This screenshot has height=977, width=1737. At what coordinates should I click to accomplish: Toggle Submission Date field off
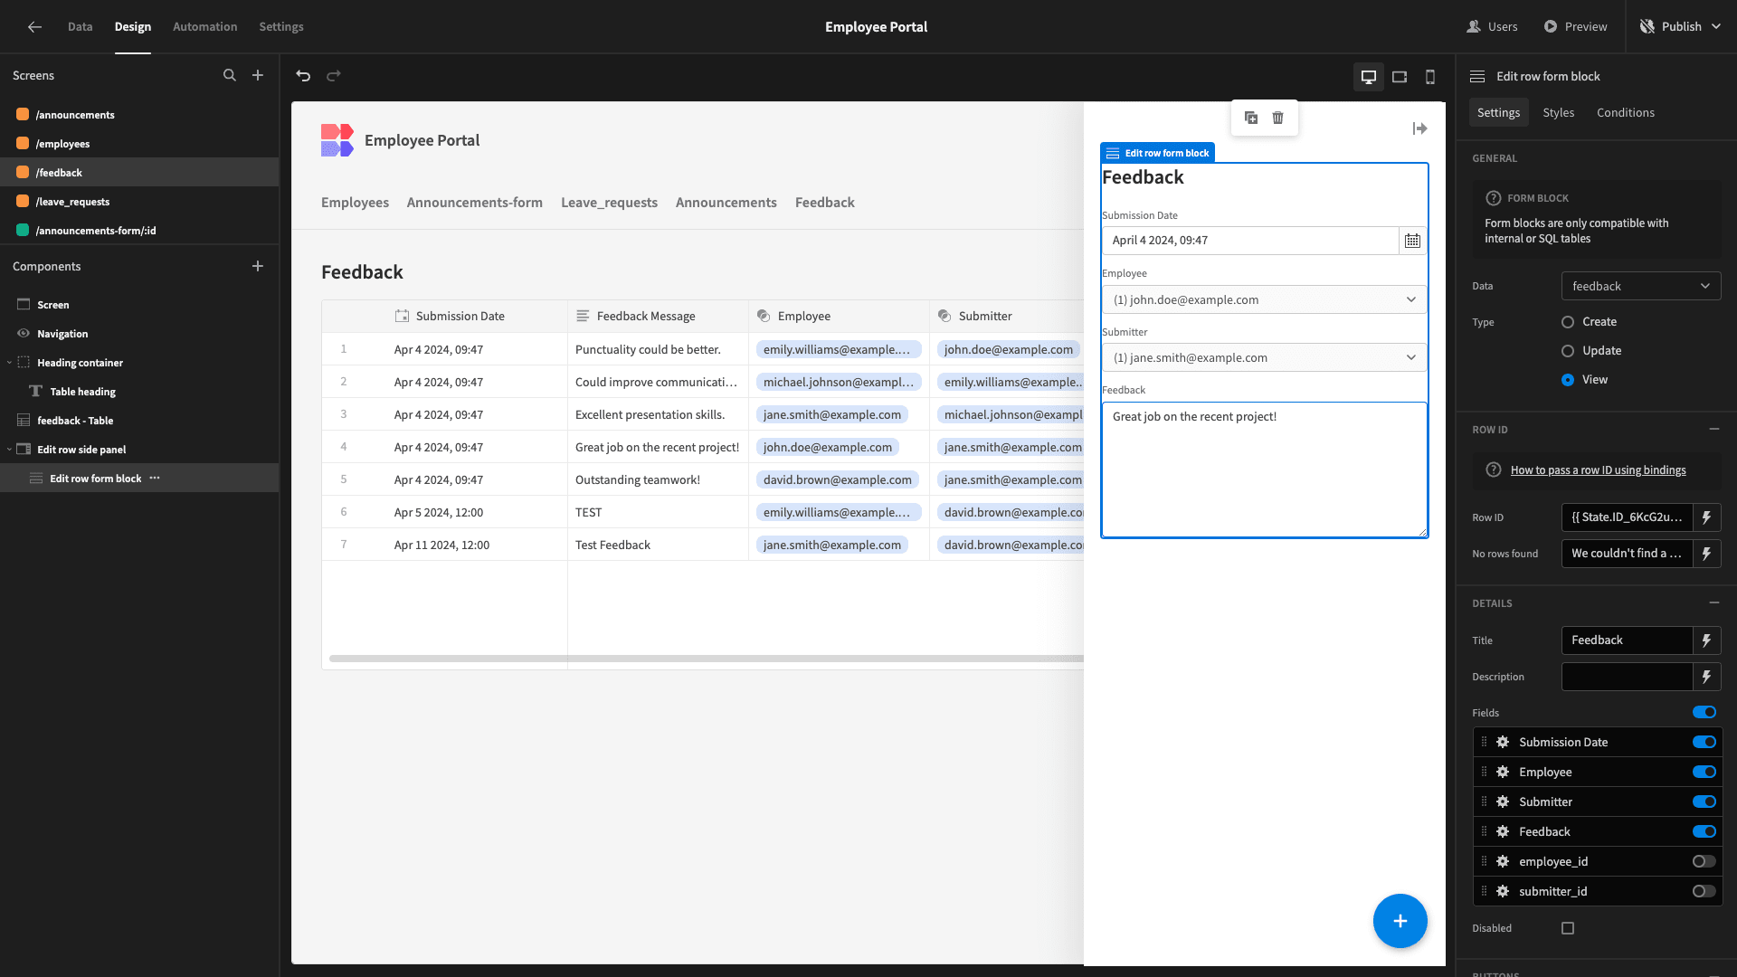1704,742
